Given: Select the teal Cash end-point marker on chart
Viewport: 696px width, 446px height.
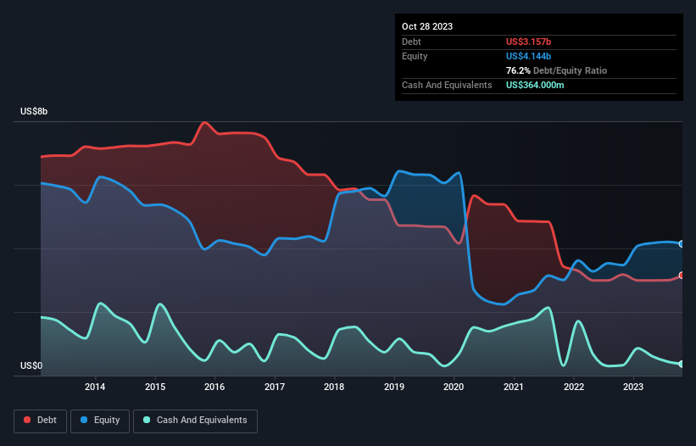Looking at the screenshot, I should [682, 364].
